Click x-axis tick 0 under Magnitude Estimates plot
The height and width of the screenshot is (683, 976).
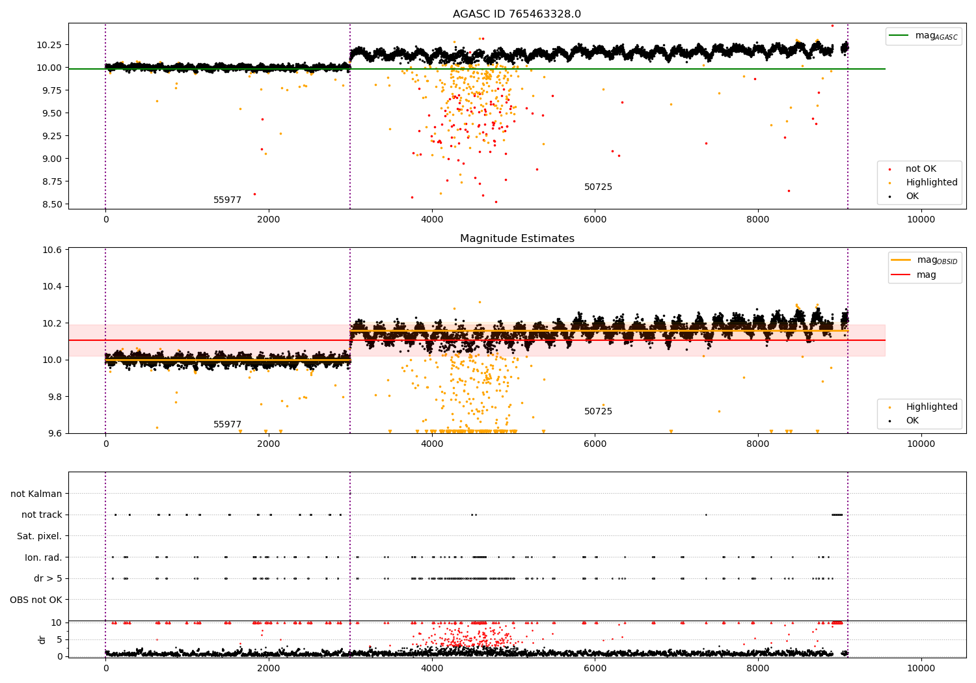tap(105, 444)
